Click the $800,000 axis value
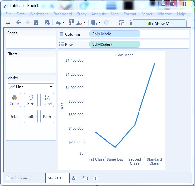196x186 pixels. [x=76, y=101]
